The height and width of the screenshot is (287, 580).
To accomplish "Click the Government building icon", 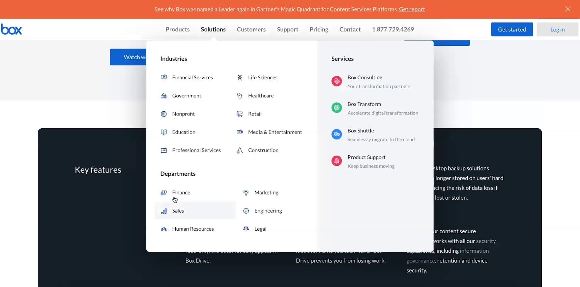I will (x=164, y=96).
